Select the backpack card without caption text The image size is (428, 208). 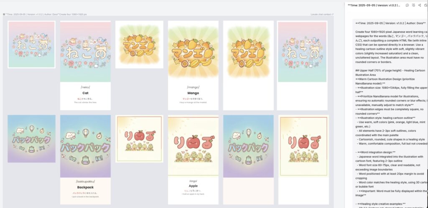[x=248, y=160]
